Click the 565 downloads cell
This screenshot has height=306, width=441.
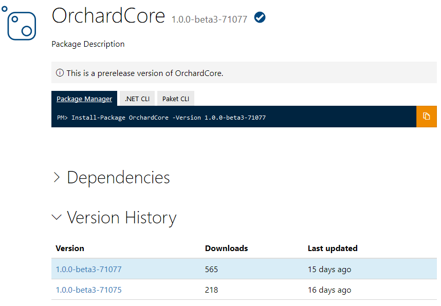[x=211, y=269]
